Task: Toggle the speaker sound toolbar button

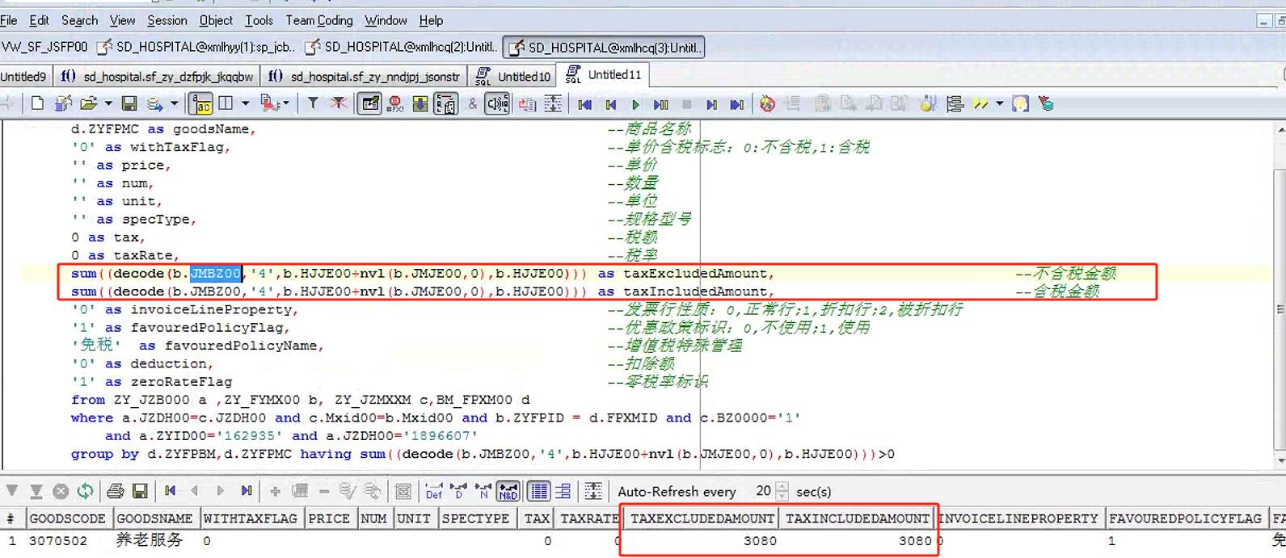Action: pos(497,103)
